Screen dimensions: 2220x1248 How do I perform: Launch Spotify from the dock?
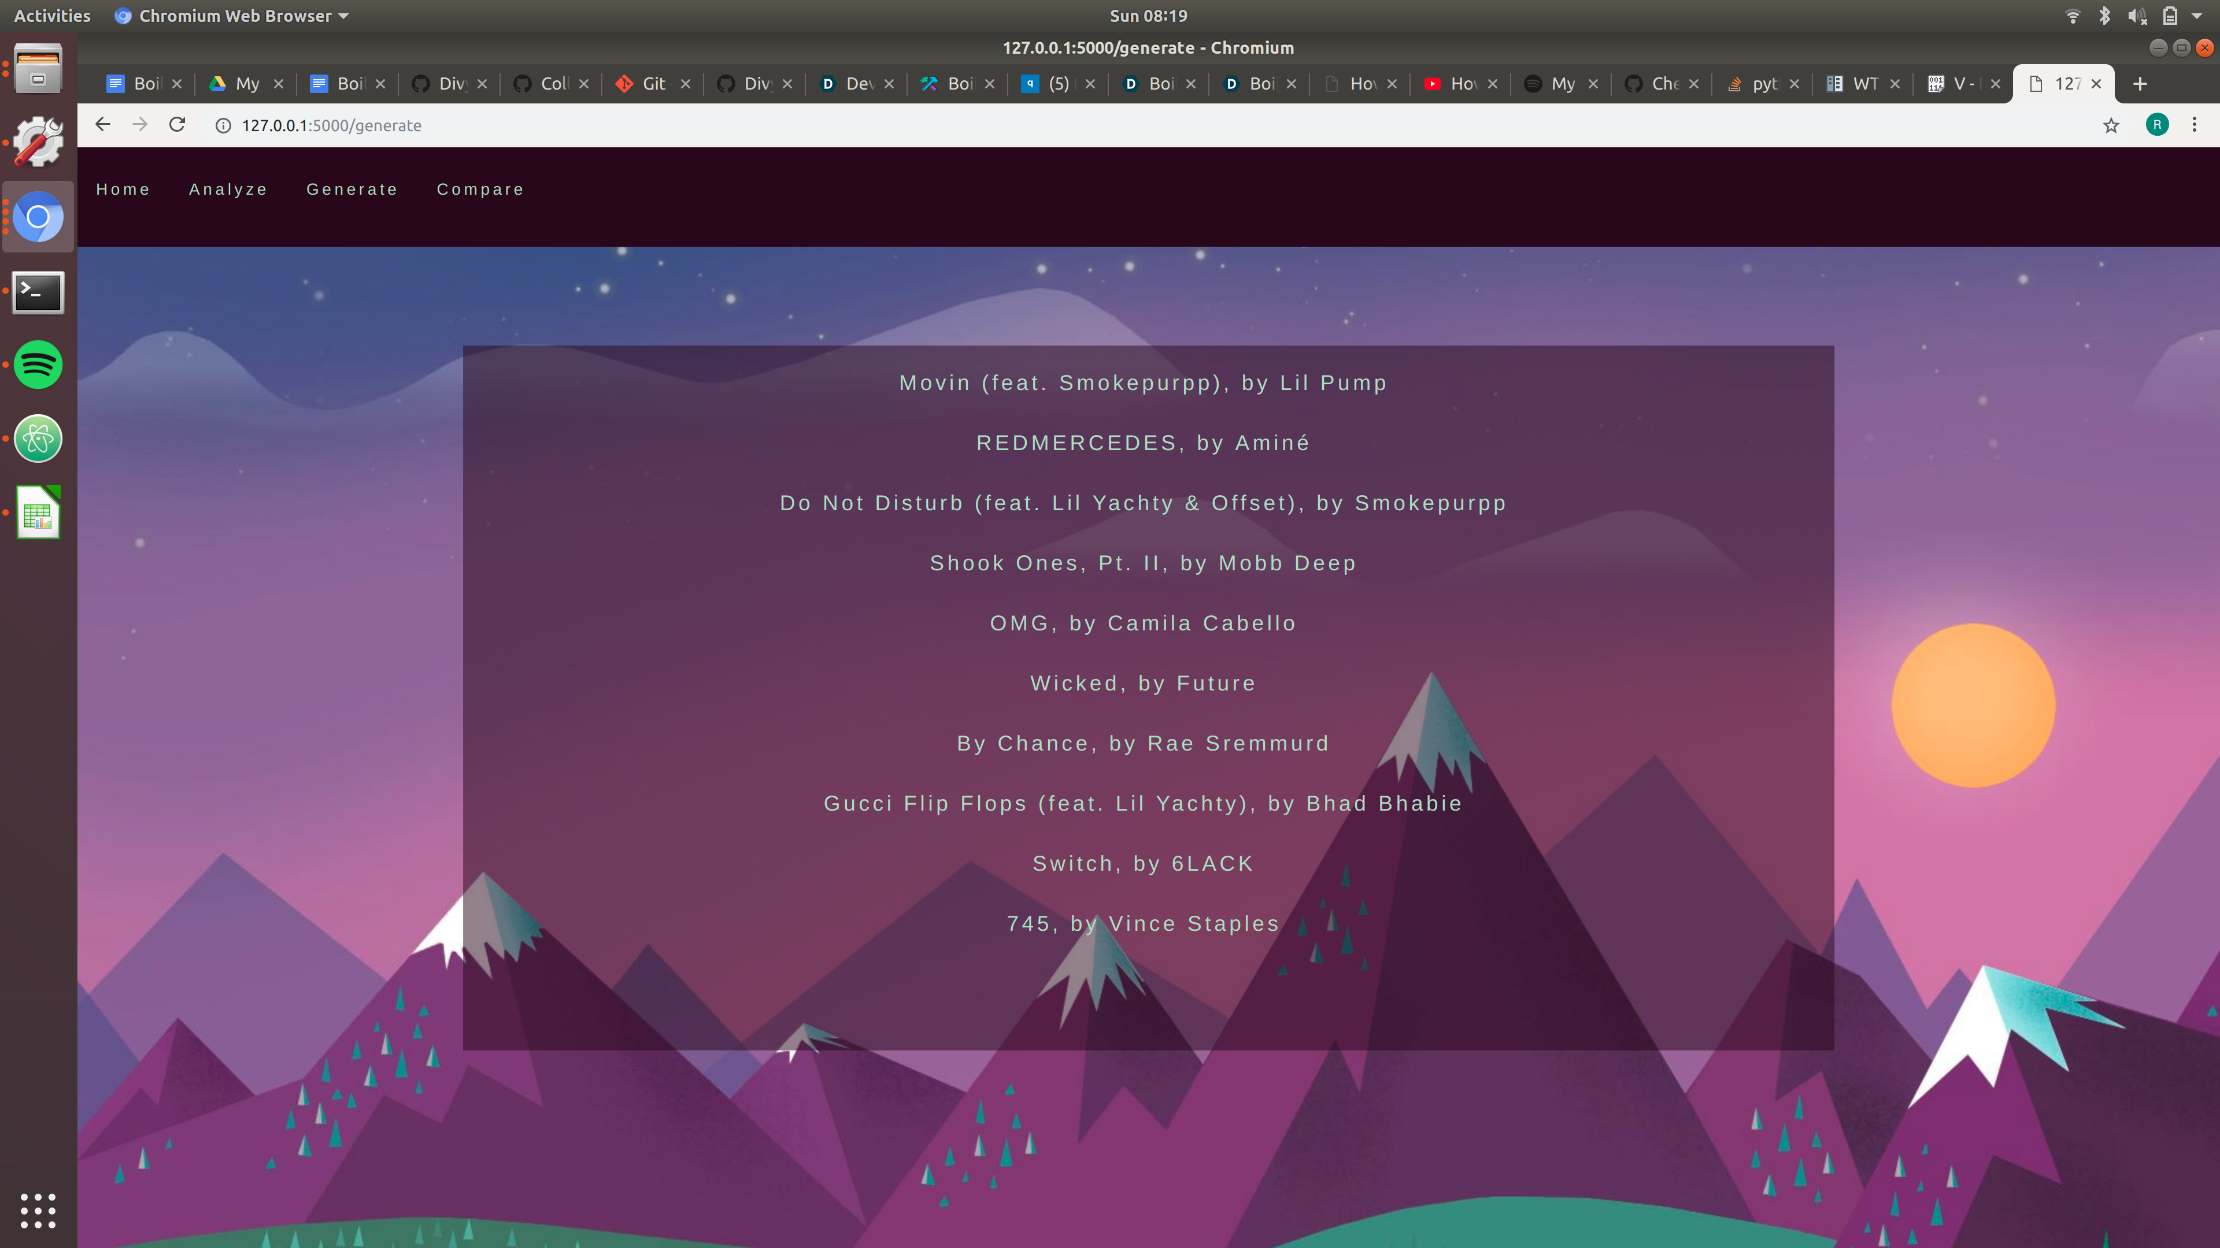coord(38,365)
